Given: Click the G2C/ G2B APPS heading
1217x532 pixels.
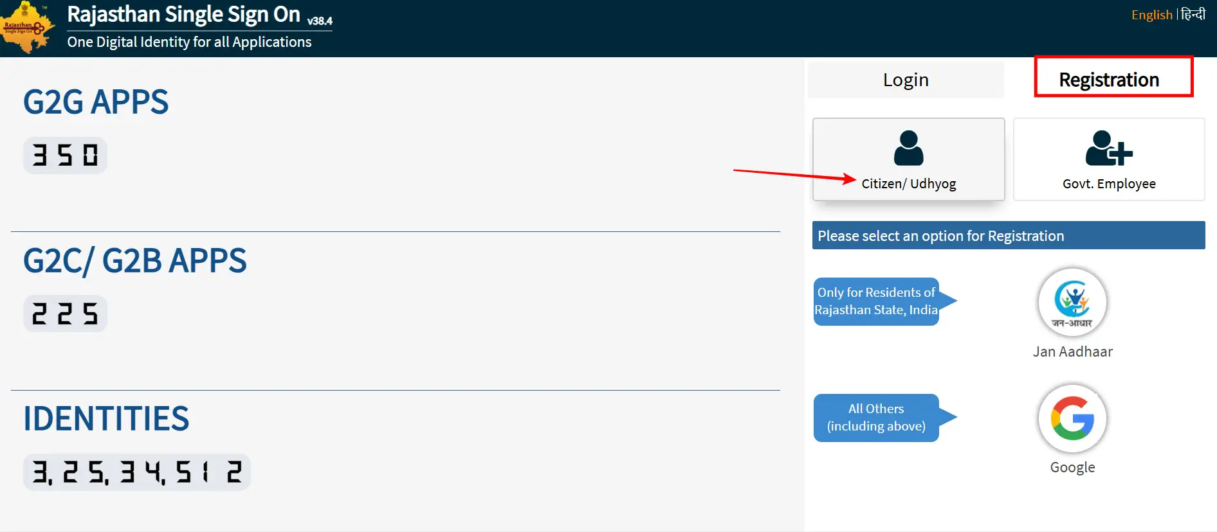Looking at the screenshot, I should coord(134,261).
